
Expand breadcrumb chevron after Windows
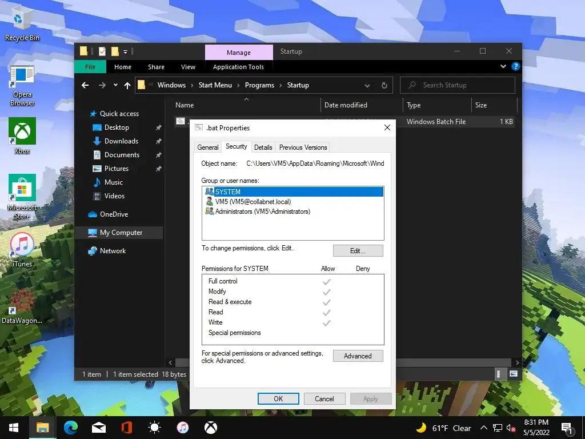192,86
